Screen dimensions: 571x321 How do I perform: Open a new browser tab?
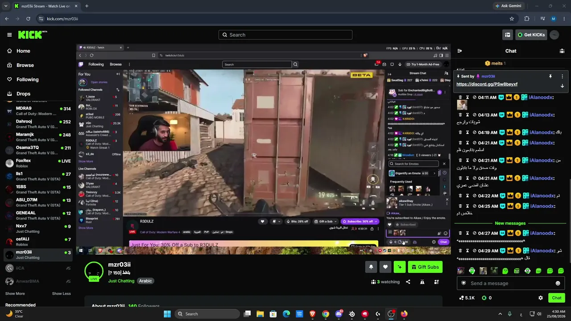tap(87, 6)
